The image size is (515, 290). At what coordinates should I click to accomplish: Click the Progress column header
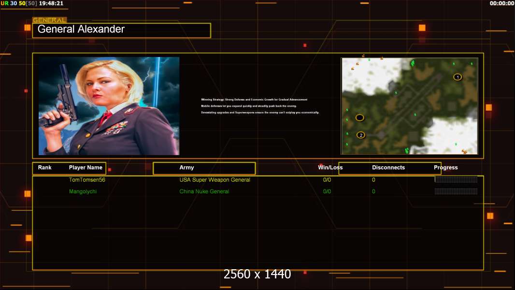pos(446,168)
